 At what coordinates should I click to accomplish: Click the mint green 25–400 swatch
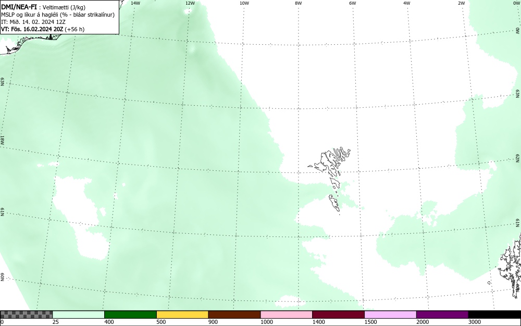pyautogui.click(x=79, y=315)
